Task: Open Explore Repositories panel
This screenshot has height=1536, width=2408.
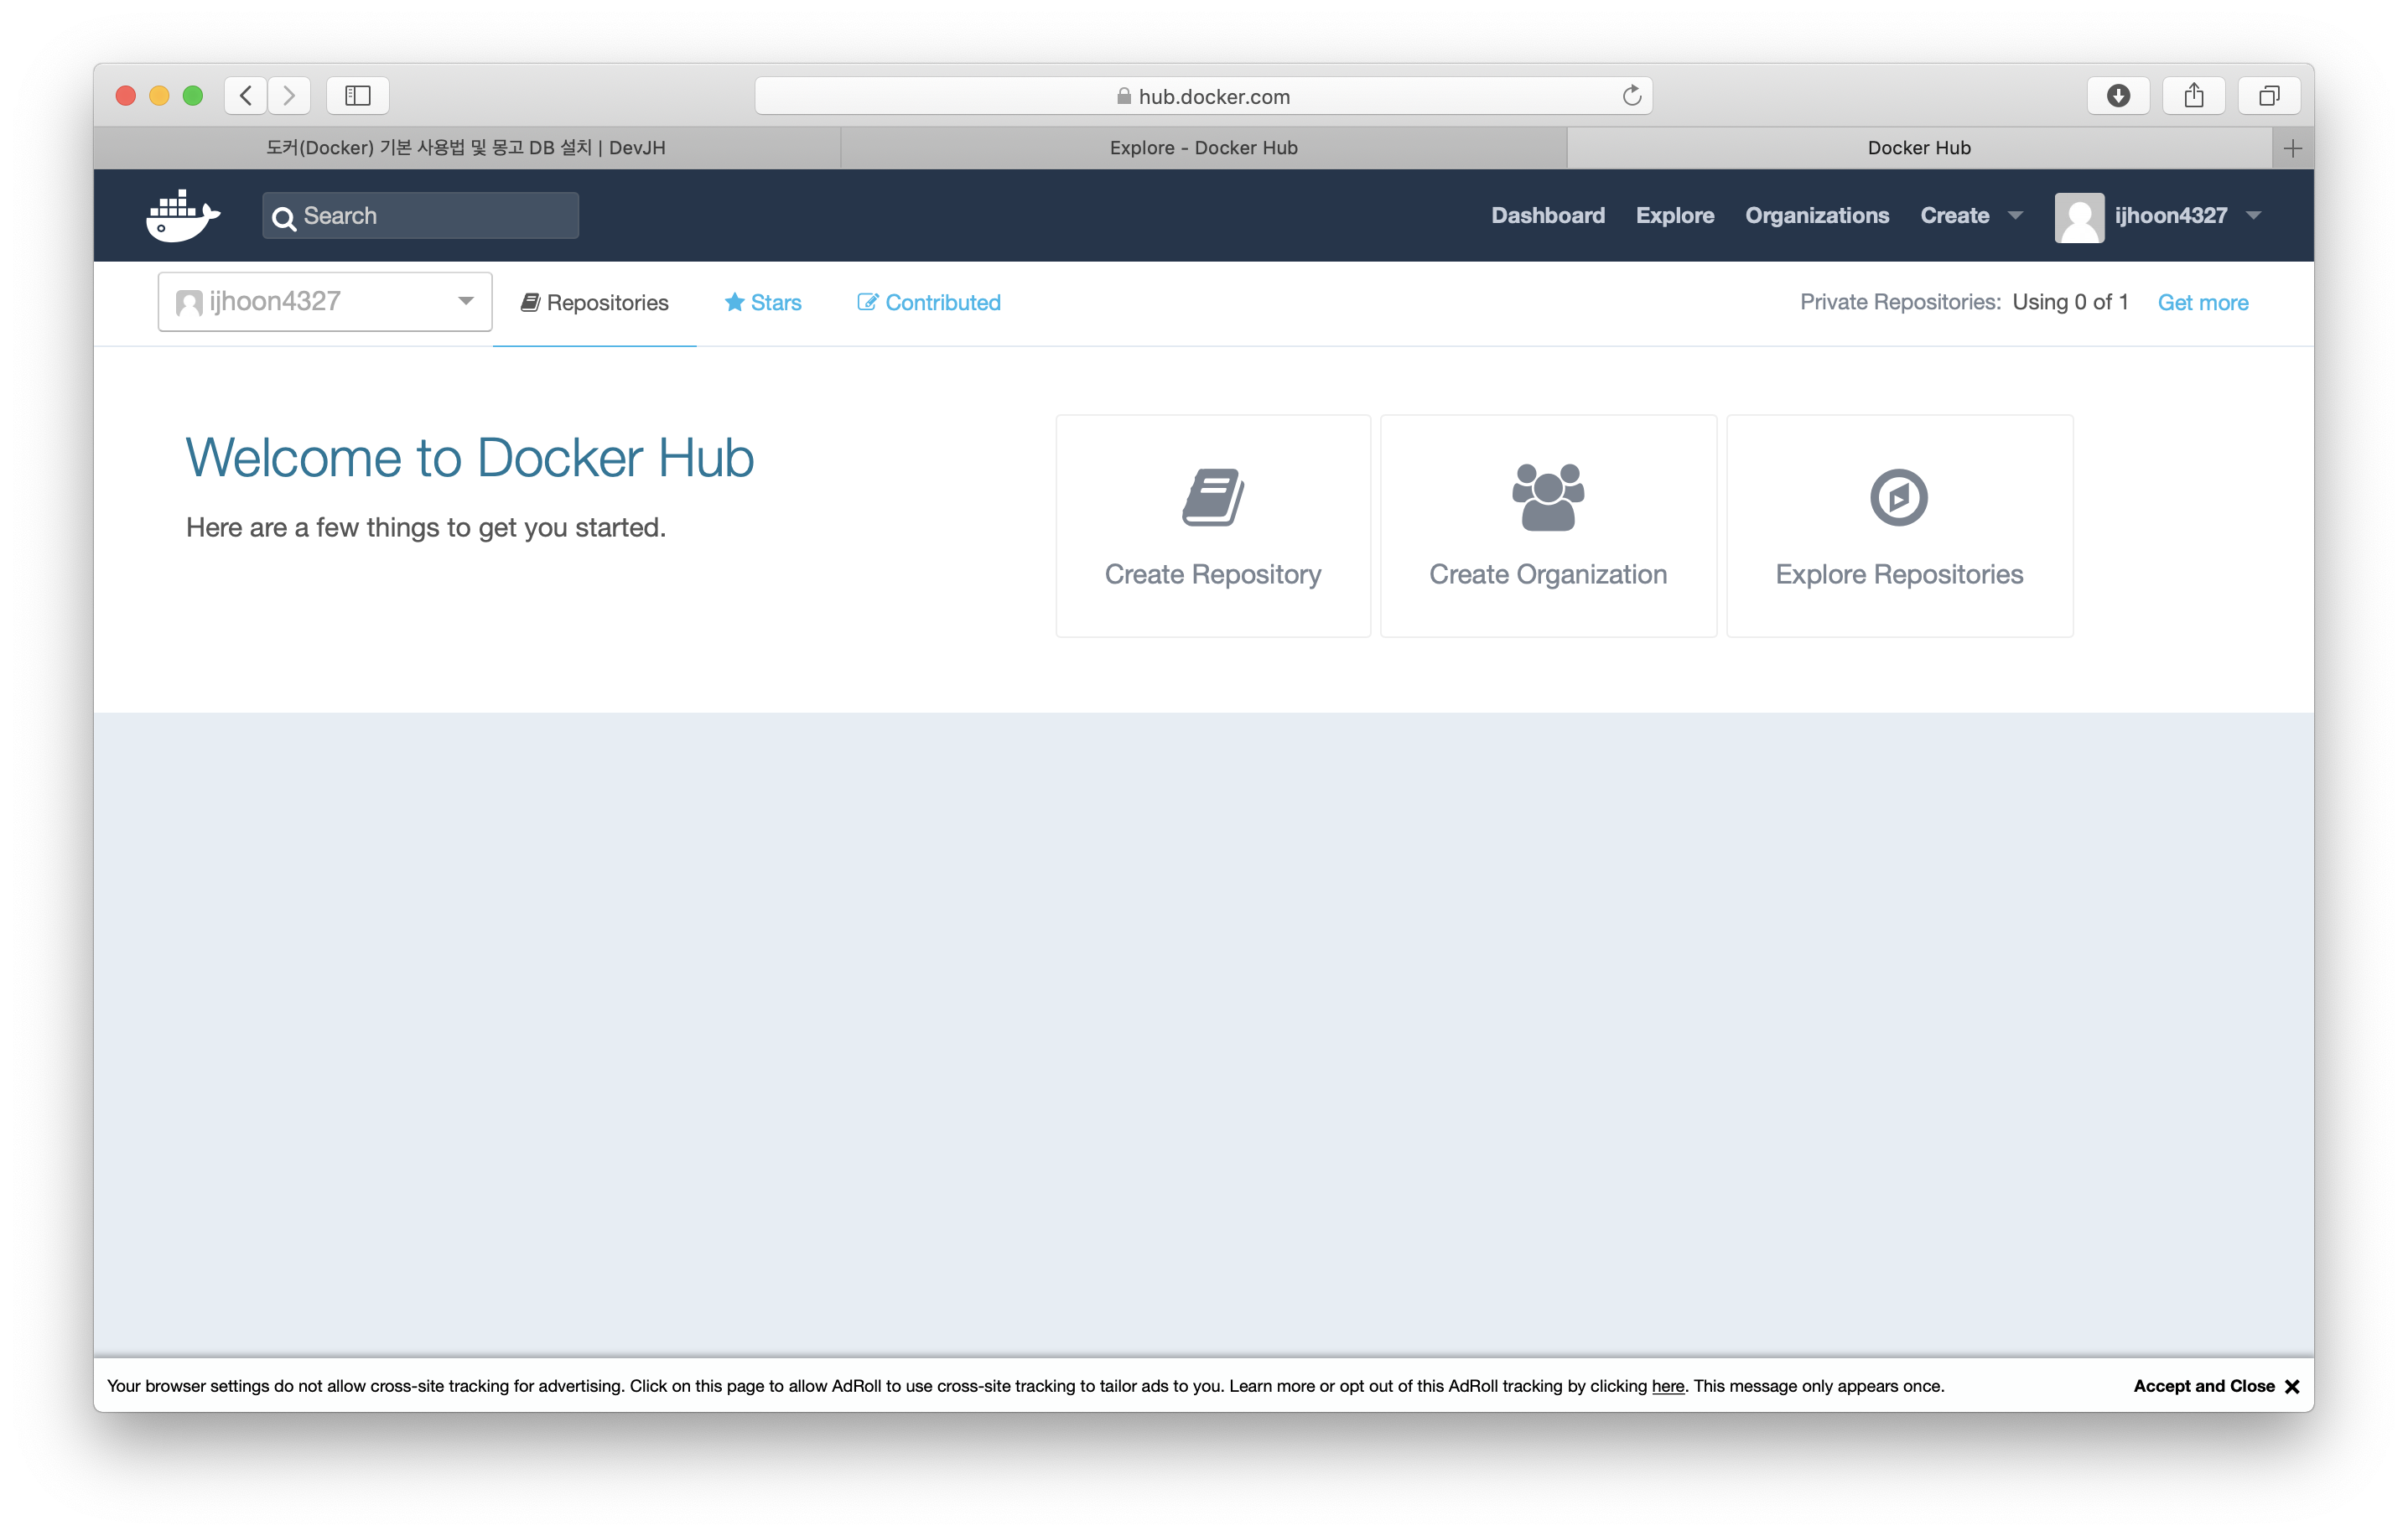Action: [x=1901, y=527]
